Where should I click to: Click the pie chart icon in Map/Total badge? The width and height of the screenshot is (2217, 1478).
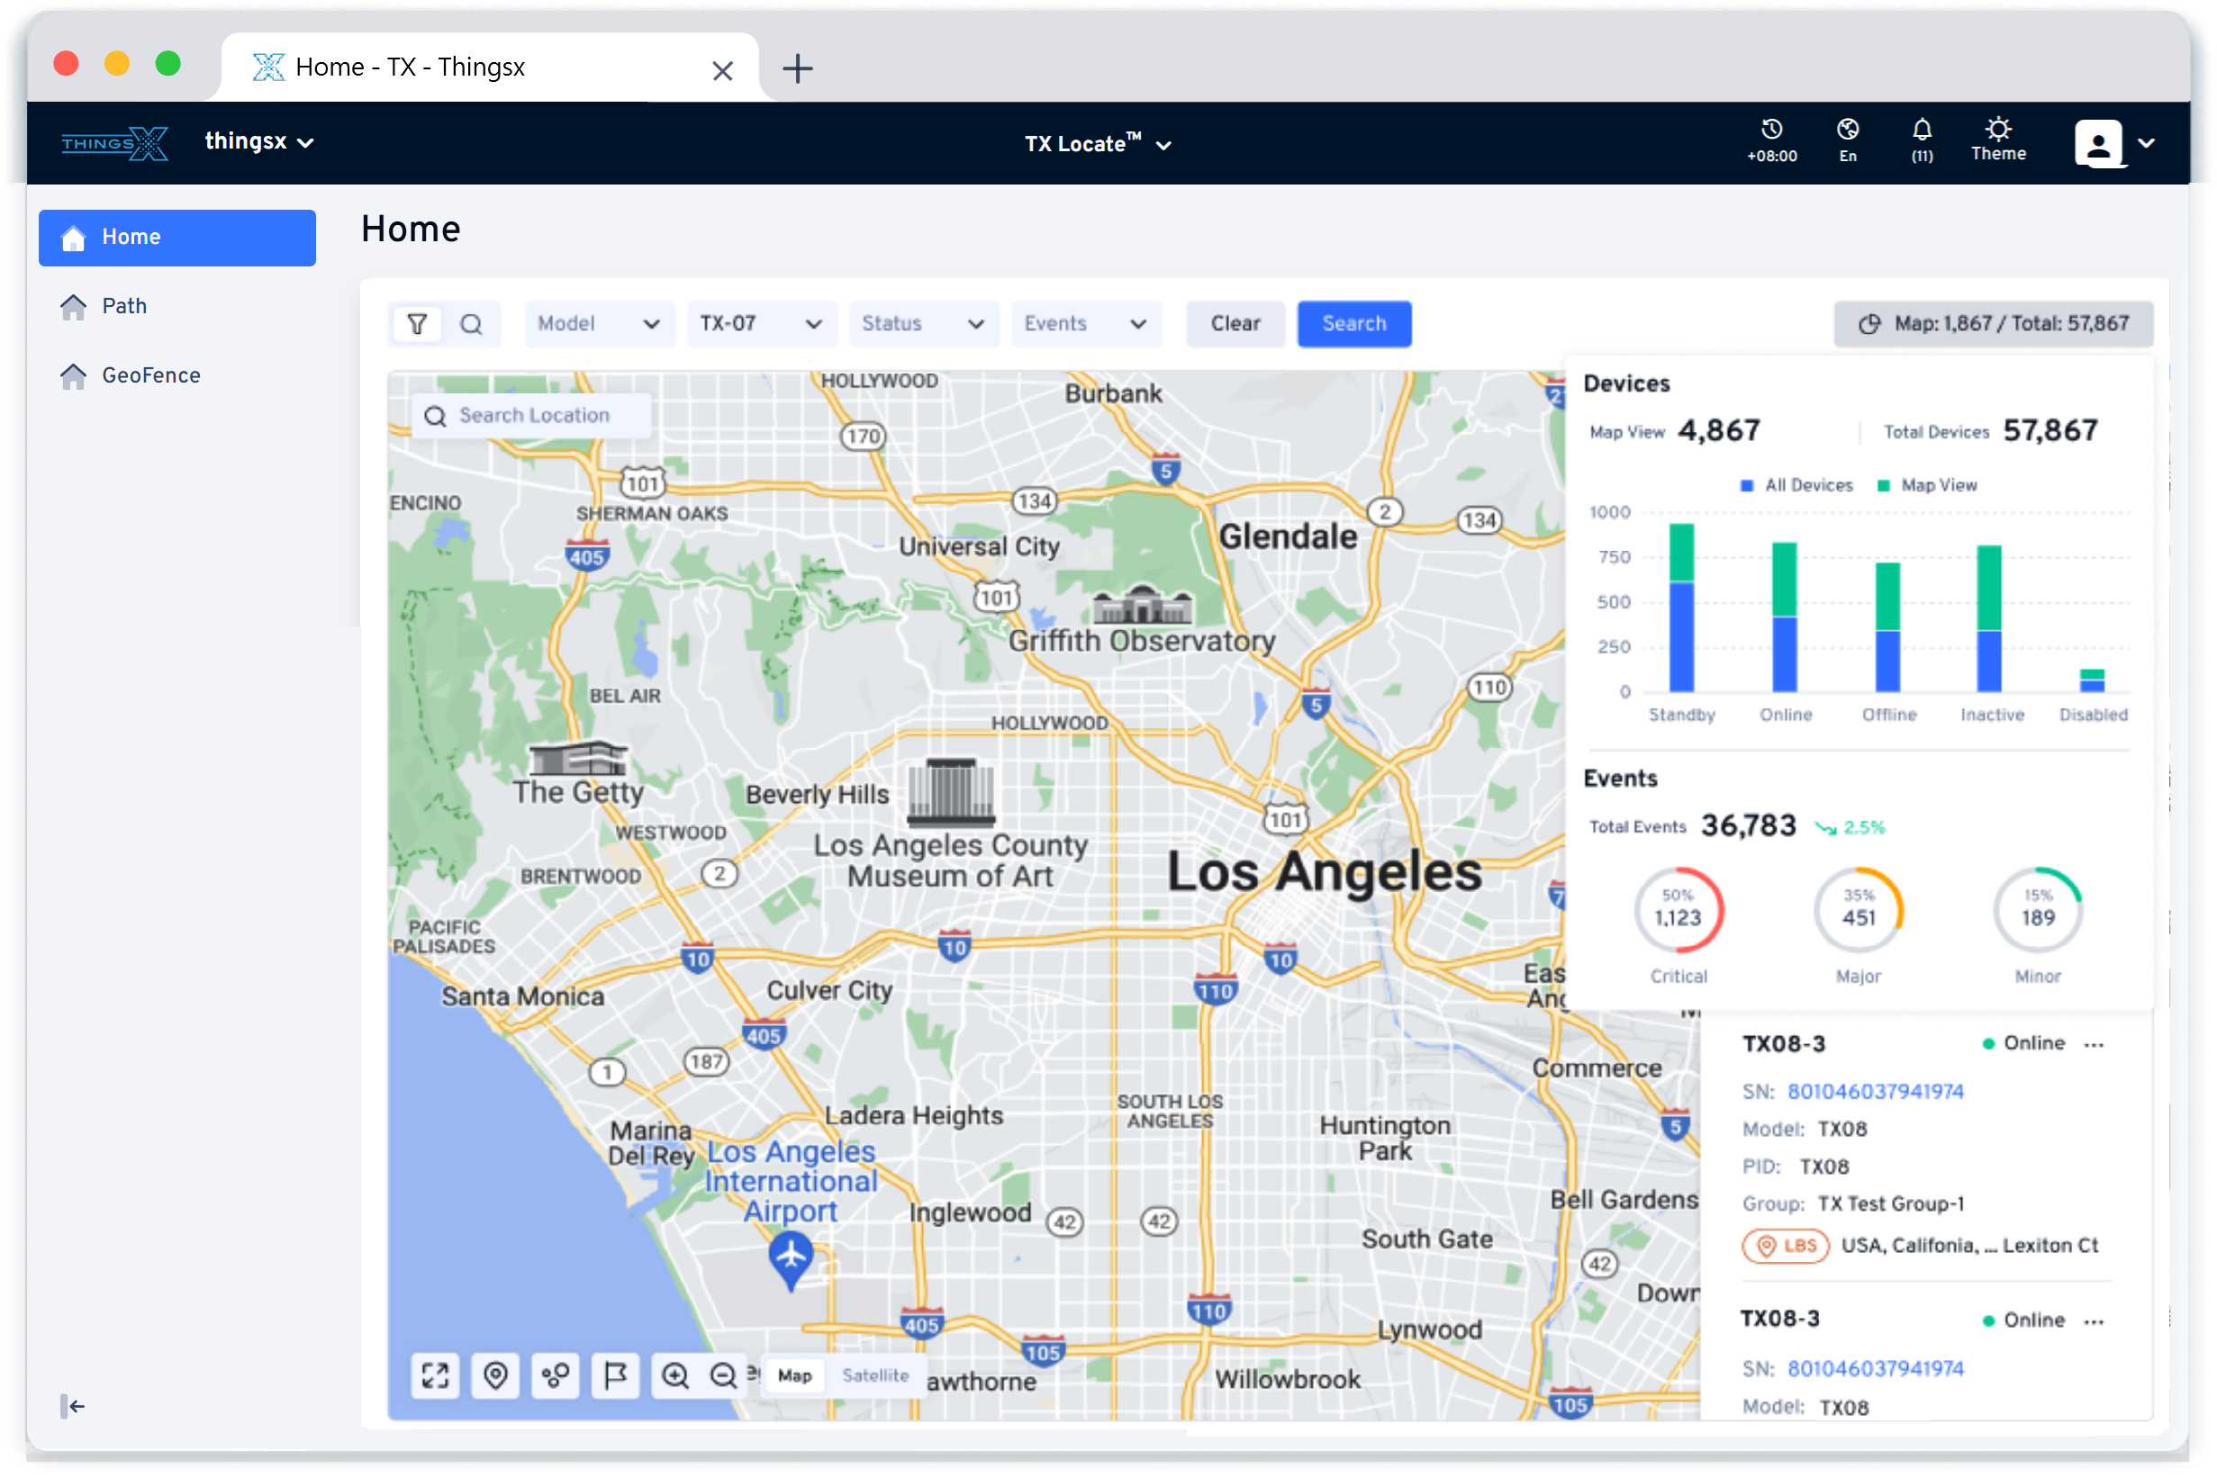pos(1869,324)
